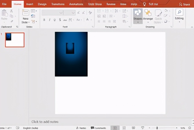
Task: Toggle Italic formatting
Action: click(49, 20)
